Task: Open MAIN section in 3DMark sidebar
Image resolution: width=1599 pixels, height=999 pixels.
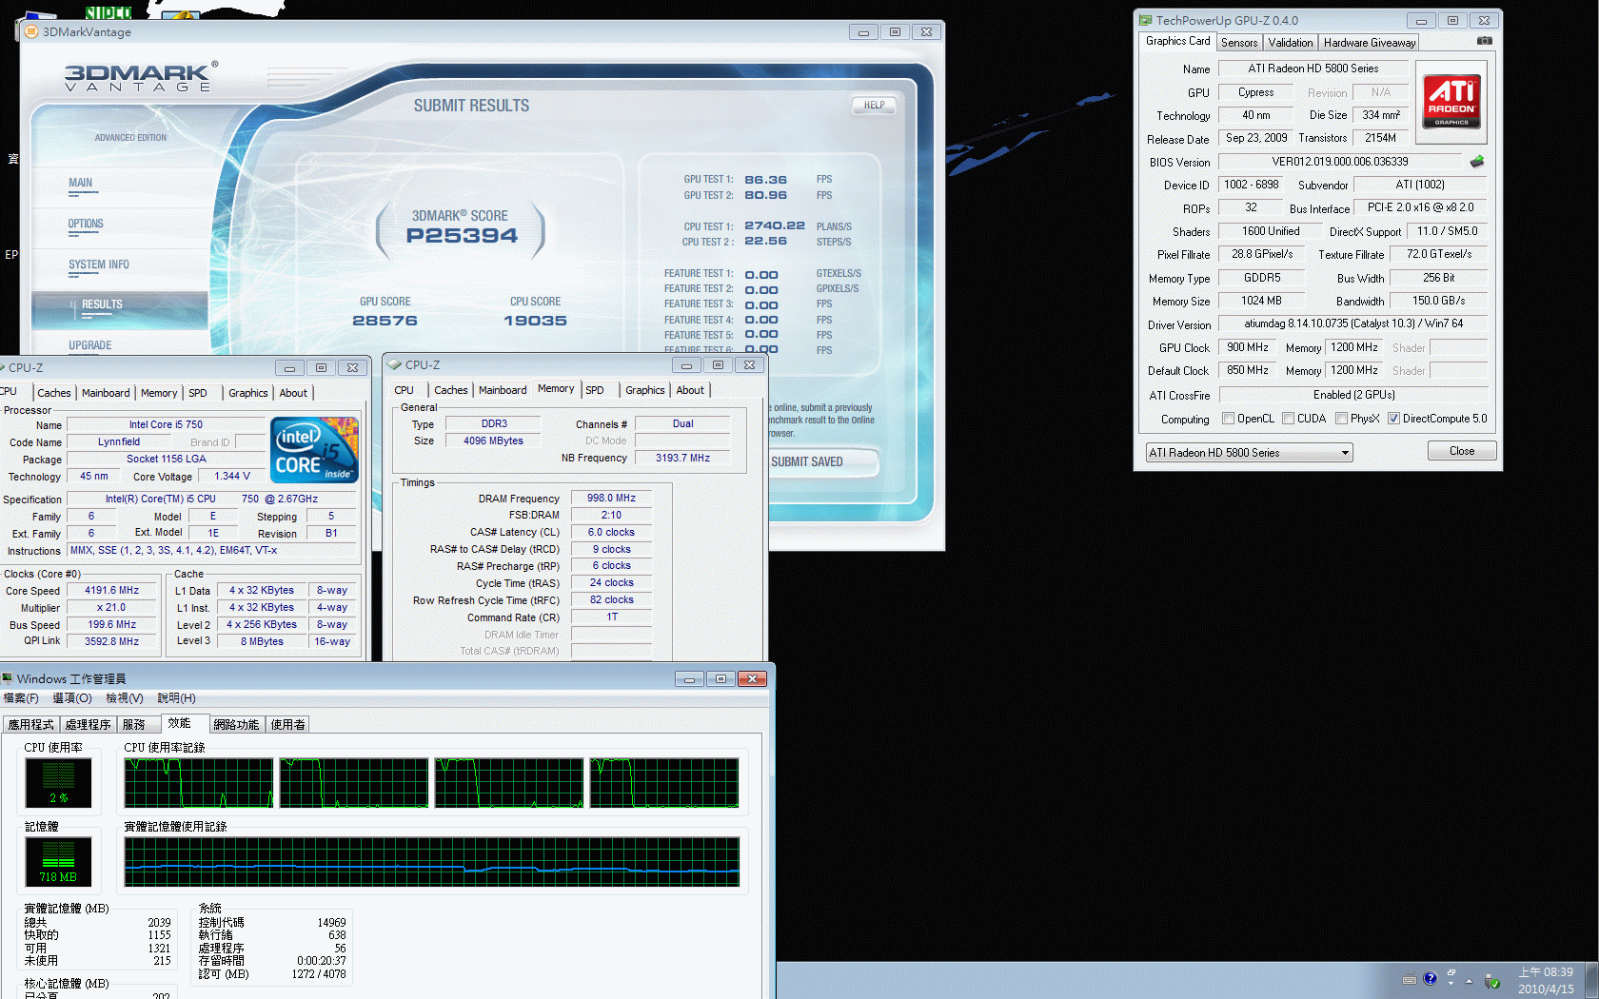Action: click(x=81, y=184)
